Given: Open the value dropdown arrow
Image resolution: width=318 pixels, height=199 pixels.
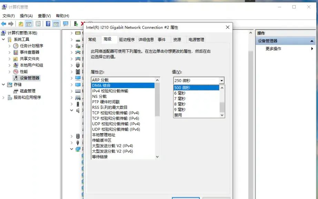Looking at the screenshot, I should point(222,80).
